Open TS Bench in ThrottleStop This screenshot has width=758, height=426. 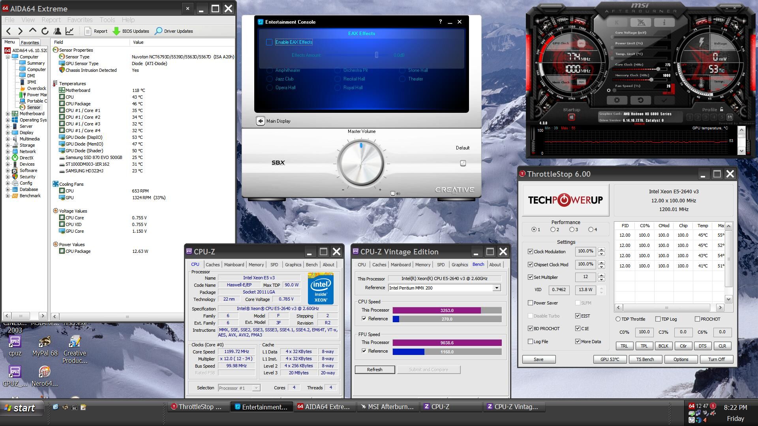pos(645,359)
